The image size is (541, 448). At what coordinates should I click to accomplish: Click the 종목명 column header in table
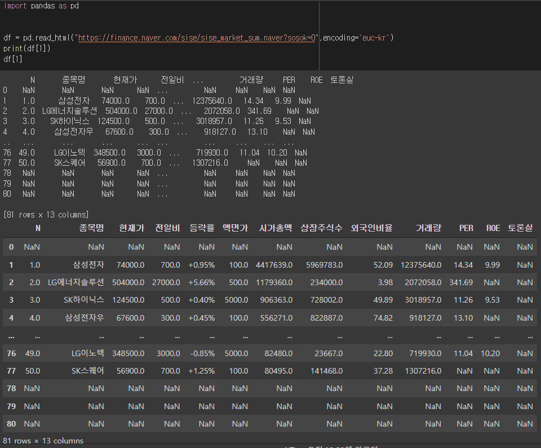click(x=91, y=228)
